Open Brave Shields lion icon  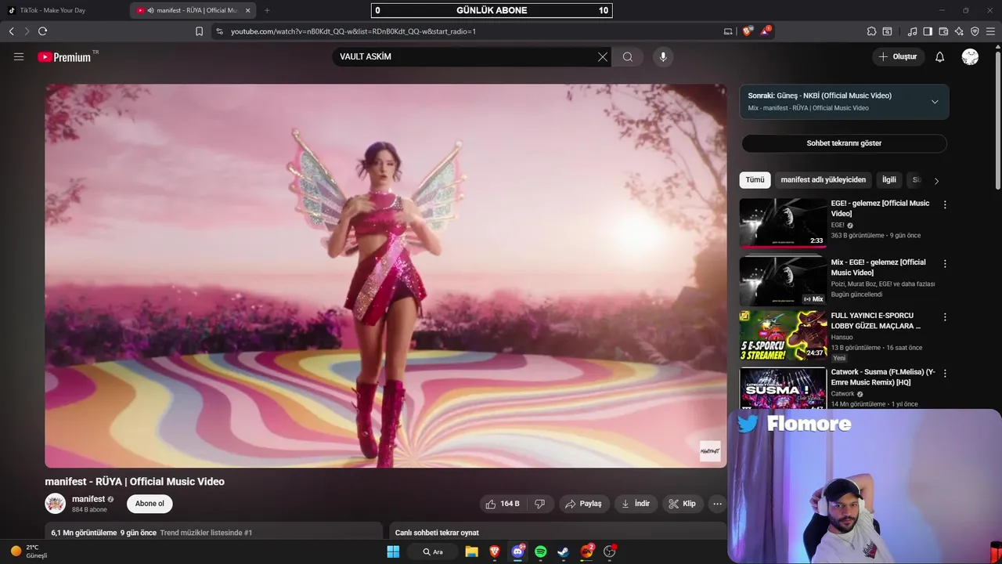pyautogui.click(x=747, y=31)
